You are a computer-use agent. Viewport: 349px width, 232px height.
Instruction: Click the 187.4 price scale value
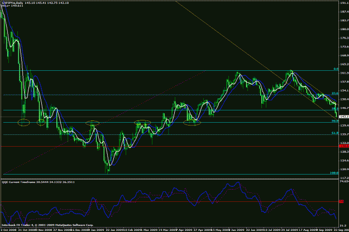[345, 12]
